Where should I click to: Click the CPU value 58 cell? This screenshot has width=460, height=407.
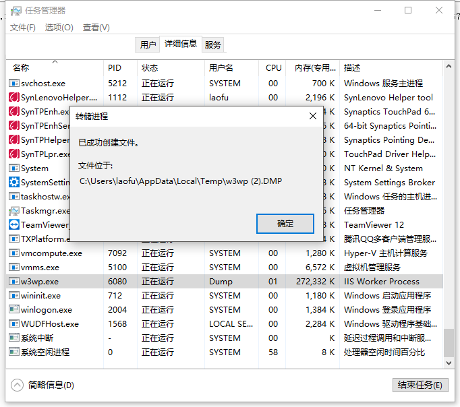point(273,352)
